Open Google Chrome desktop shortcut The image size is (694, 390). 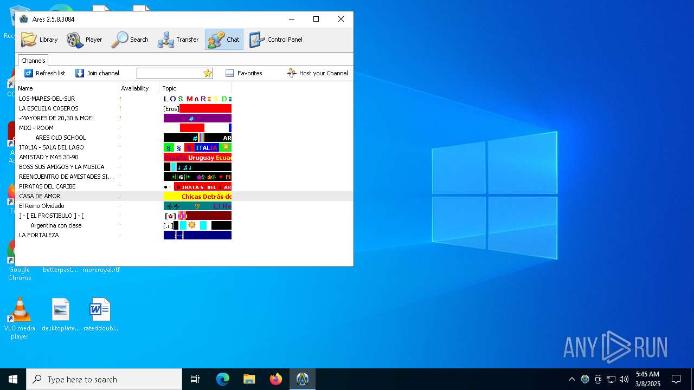20,260
